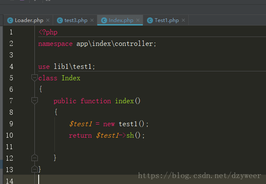Click the use keyword on line 4
The width and height of the screenshot is (266, 184).
point(44,67)
